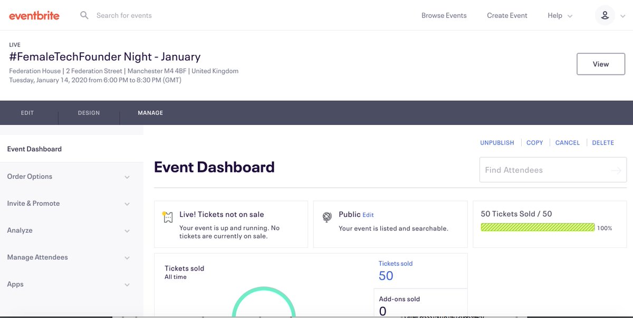
Task: Click the globe icon beside Public
Action: click(x=328, y=216)
